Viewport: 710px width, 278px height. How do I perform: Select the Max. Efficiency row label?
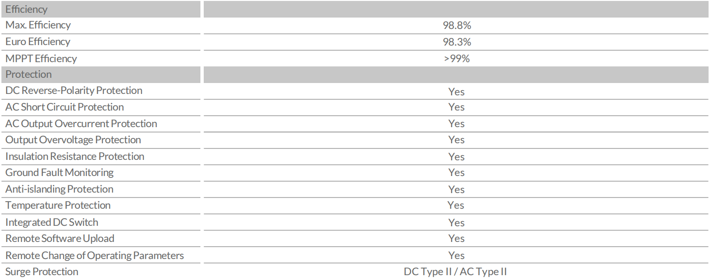pyautogui.click(x=38, y=25)
